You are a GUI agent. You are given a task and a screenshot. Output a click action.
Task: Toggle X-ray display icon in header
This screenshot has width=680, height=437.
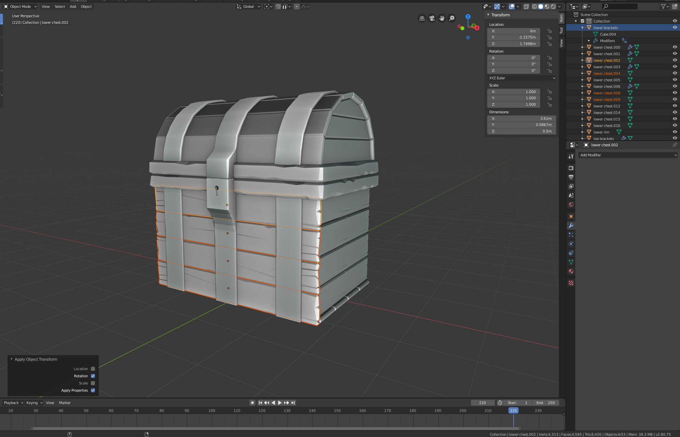click(526, 7)
